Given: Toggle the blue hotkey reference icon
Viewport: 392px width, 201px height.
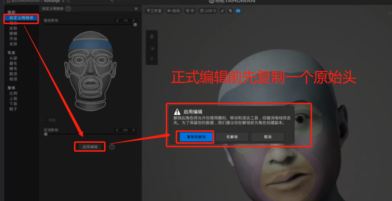Looking at the screenshot, I should tap(238, 11).
